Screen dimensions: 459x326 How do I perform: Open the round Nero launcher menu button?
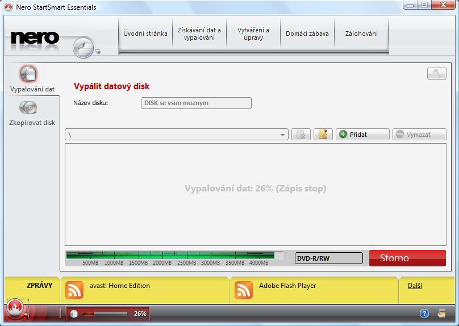pyautogui.click(x=84, y=47)
